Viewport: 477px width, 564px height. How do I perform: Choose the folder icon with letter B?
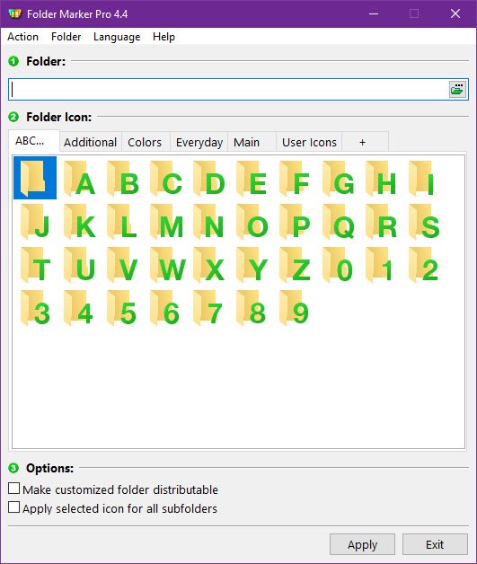point(121,178)
